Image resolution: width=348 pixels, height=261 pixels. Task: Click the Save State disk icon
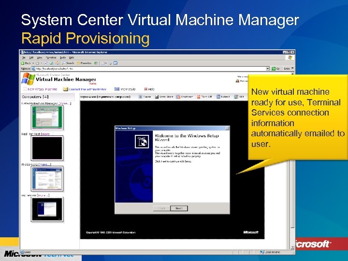pos(157,97)
